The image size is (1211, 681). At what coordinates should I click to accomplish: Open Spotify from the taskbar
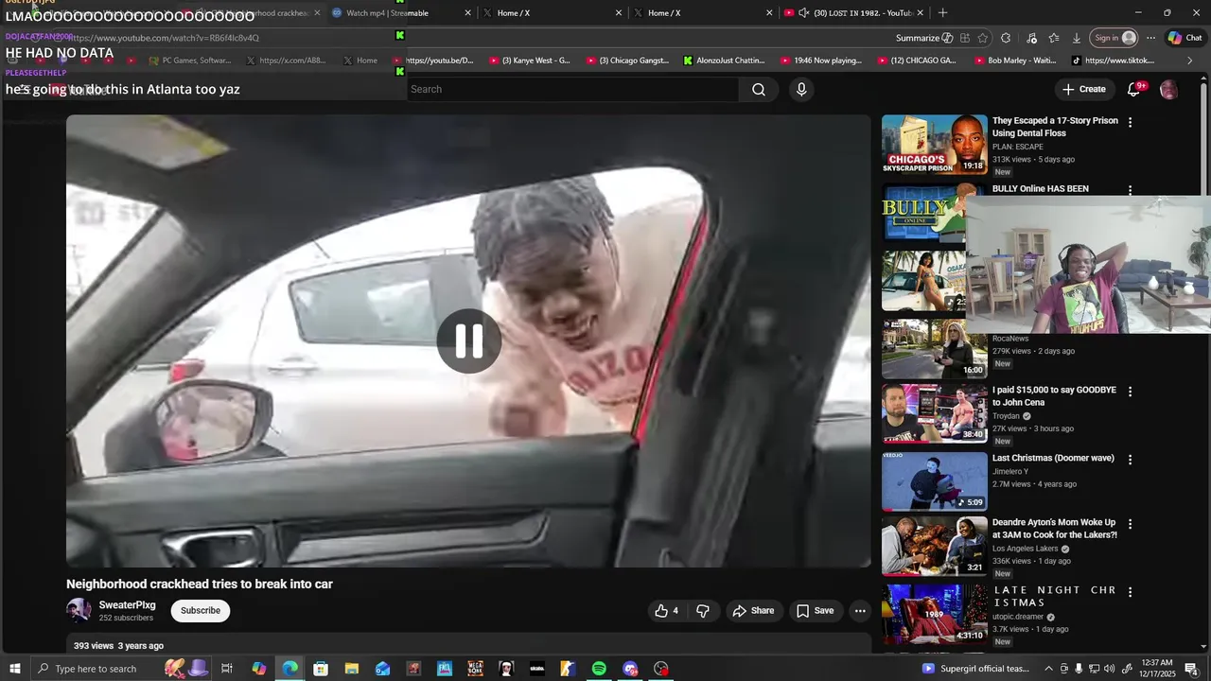click(x=599, y=669)
